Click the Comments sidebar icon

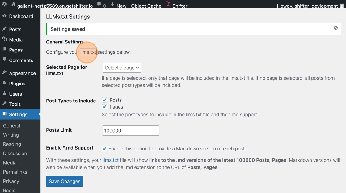pos(4,60)
